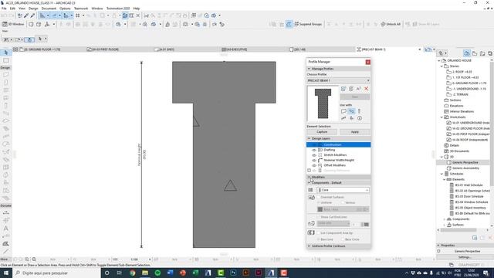
Task: Toggle Use with Wall icon
Action: pos(343,111)
